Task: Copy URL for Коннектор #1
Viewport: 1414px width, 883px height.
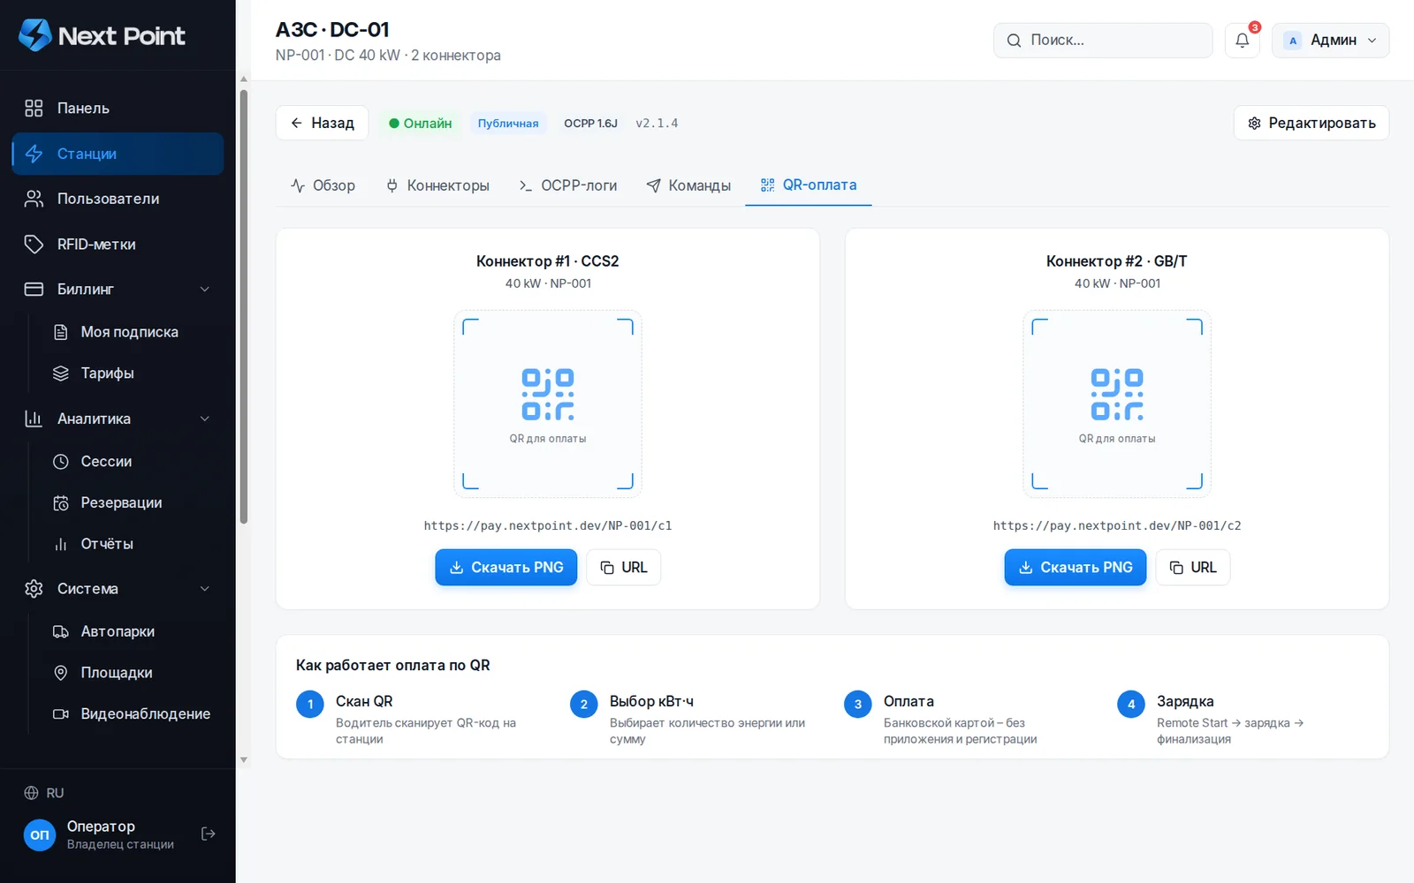Action: (624, 567)
